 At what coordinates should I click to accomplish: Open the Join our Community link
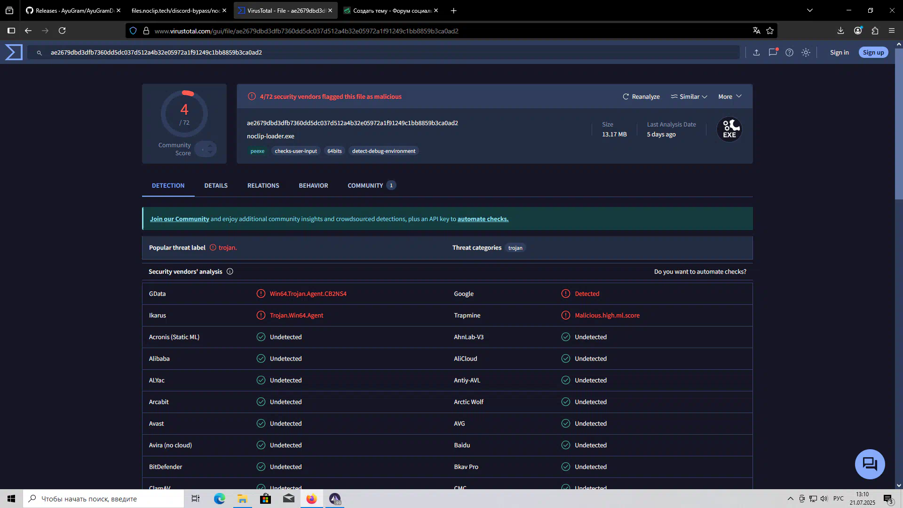179,219
